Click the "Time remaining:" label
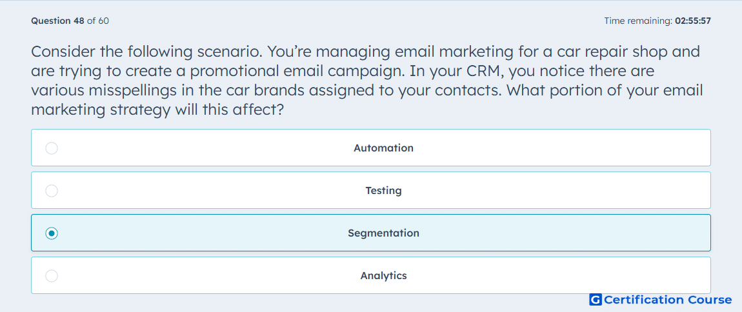 click(x=637, y=21)
